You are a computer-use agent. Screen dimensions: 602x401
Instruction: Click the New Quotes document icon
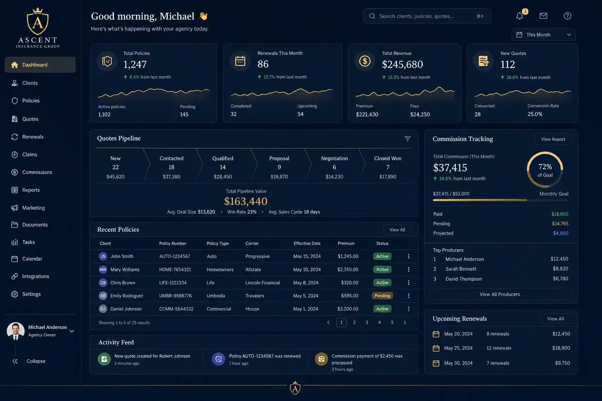[x=483, y=61]
